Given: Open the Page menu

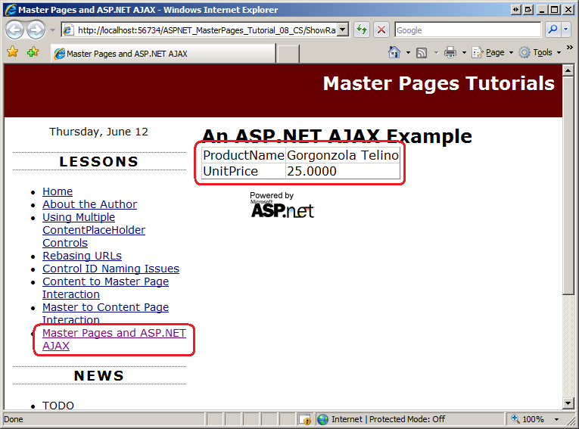Looking at the screenshot, I should point(493,53).
